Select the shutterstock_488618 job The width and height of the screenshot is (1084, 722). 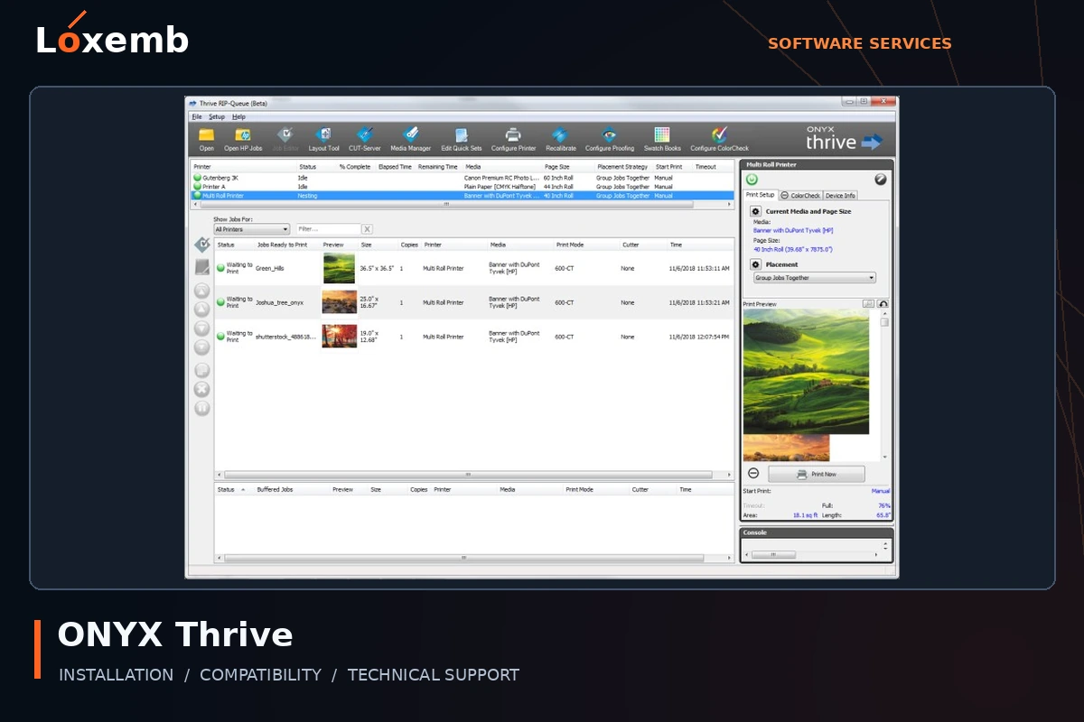pos(473,337)
